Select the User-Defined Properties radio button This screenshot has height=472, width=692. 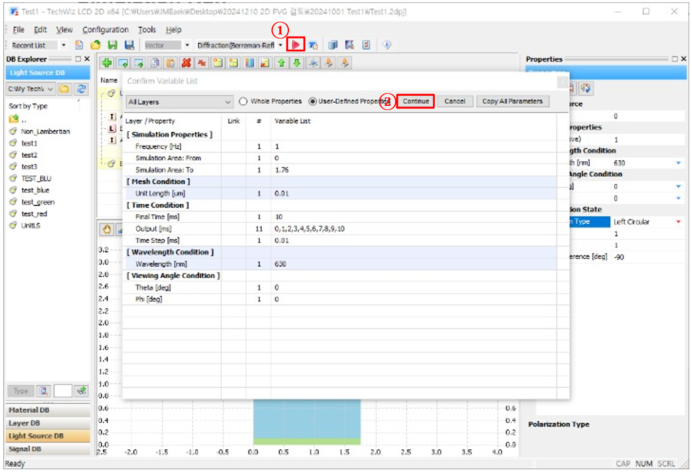(x=313, y=102)
